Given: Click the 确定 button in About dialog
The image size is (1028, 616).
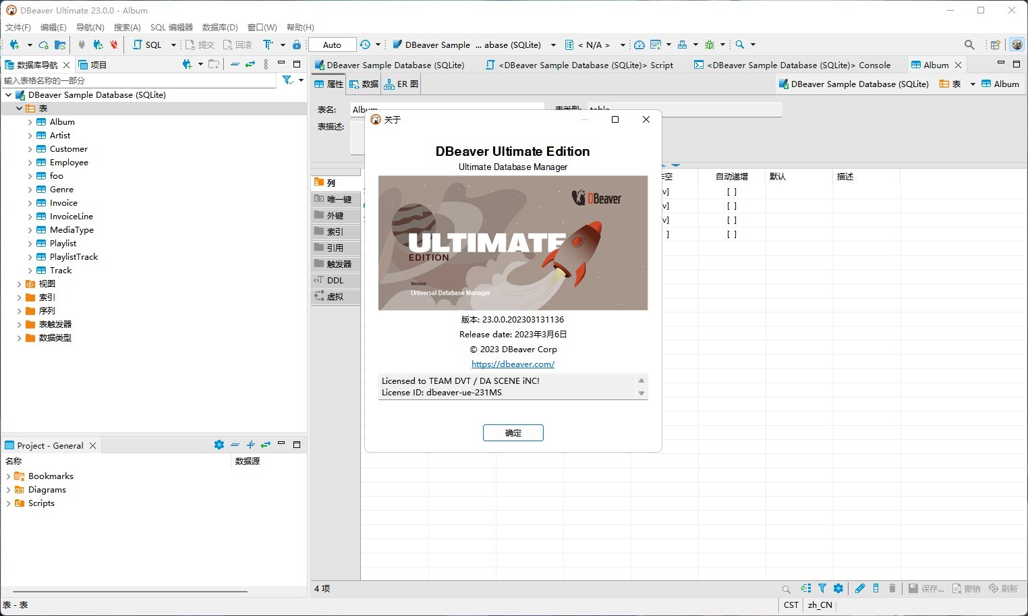Looking at the screenshot, I should pyautogui.click(x=513, y=432).
